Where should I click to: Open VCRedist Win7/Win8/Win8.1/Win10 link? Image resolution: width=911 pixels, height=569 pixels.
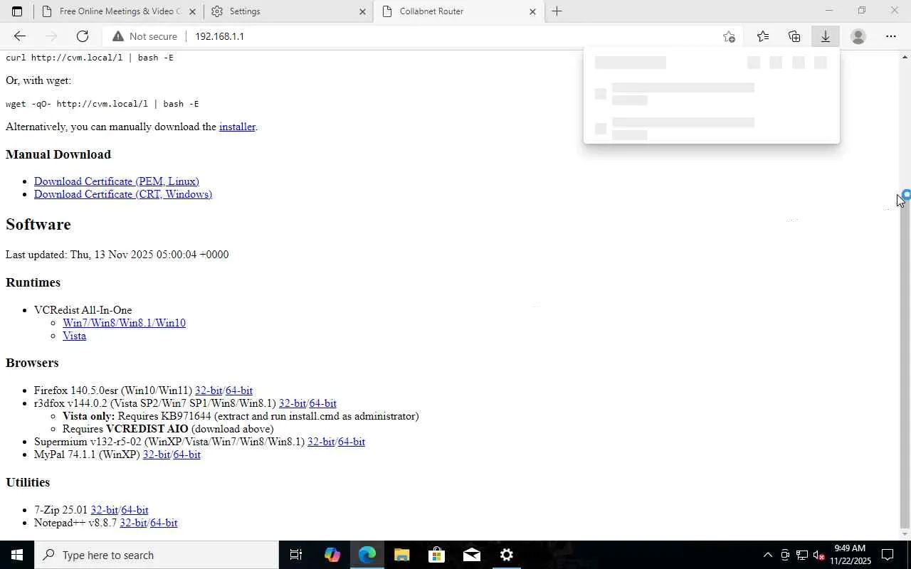click(x=124, y=323)
